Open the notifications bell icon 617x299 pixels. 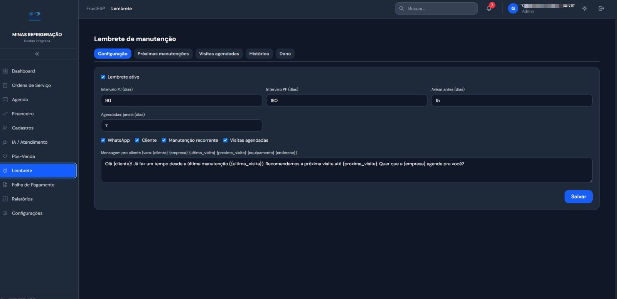pyautogui.click(x=489, y=8)
